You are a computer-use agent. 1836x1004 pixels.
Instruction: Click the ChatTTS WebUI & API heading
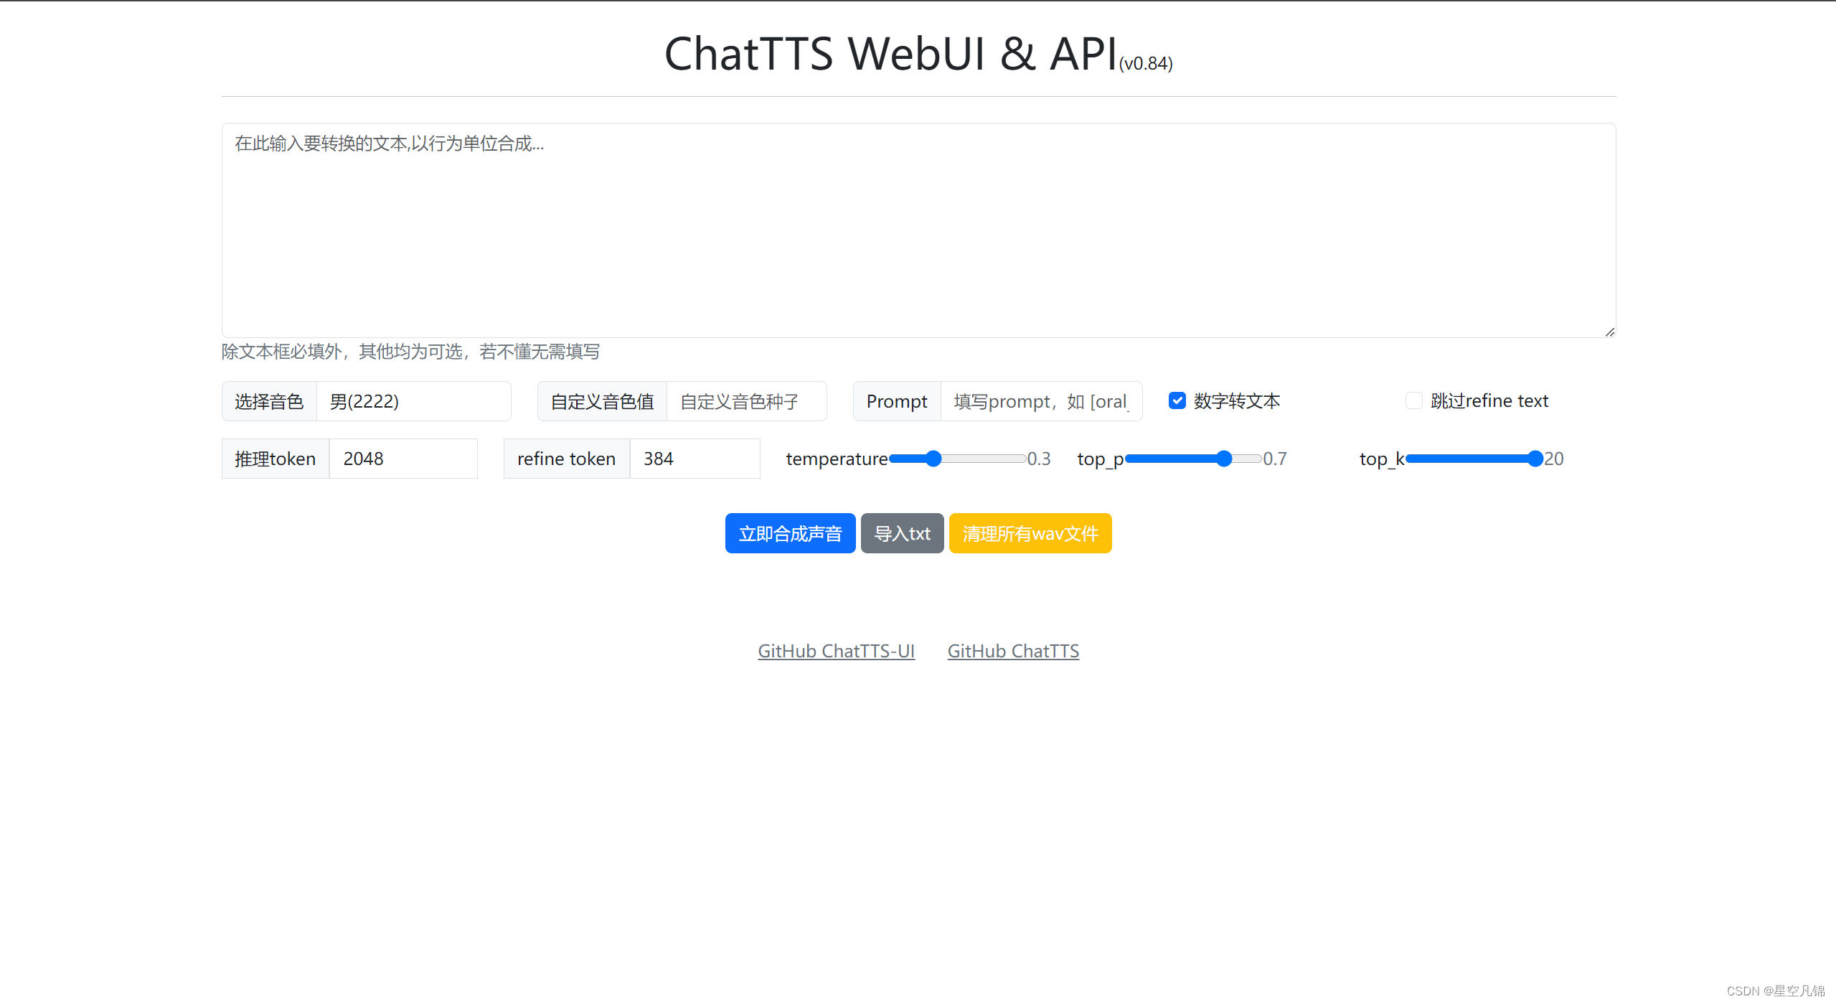(890, 54)
